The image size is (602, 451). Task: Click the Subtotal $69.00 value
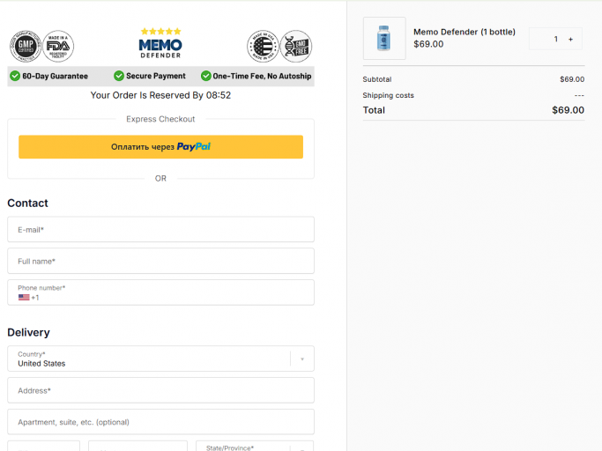tap(572, 79)
